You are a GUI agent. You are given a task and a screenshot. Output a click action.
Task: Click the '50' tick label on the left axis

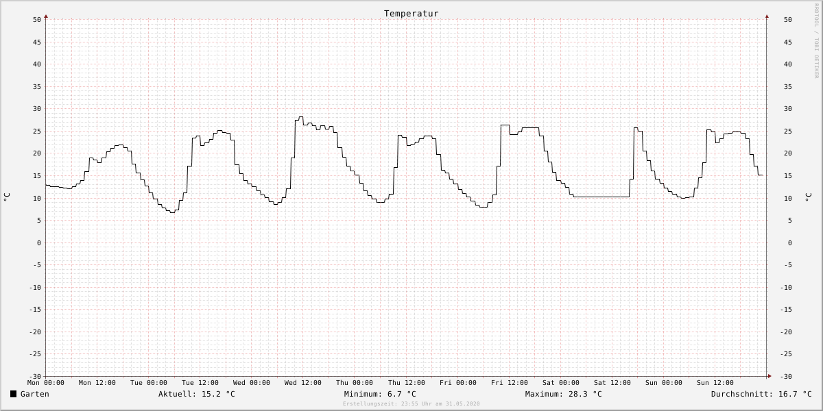37,20
